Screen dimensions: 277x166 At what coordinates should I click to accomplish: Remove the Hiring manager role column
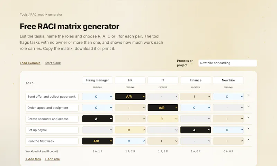97,87
